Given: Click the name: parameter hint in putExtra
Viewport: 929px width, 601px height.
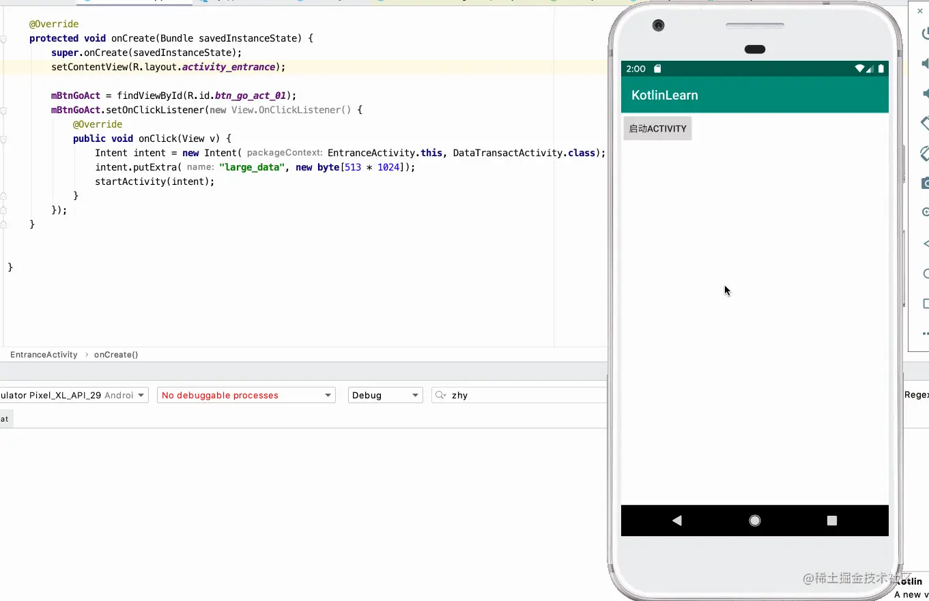Looking at the screenshot, I should point(200,167).
